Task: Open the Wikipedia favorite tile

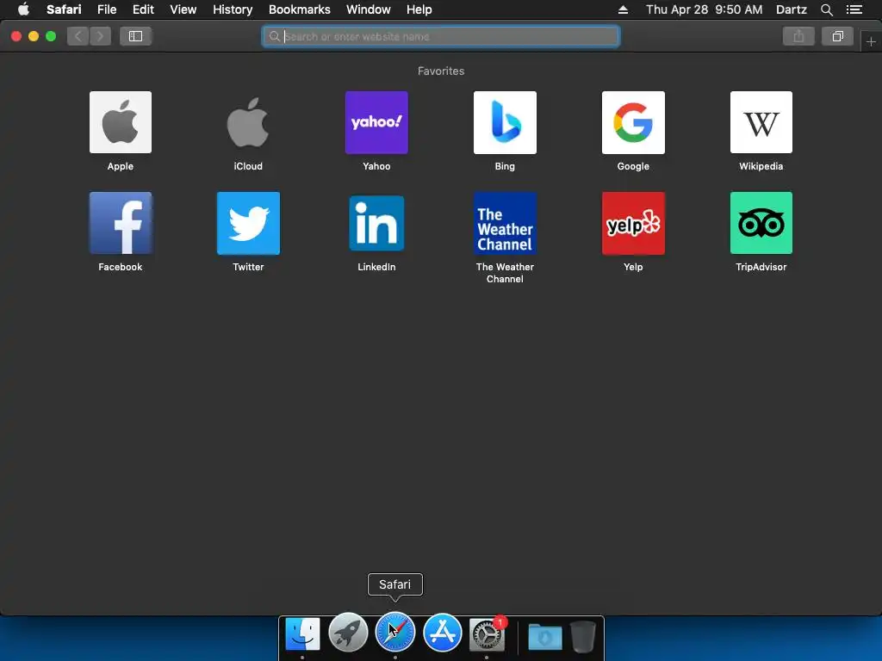Action: [761, 122]
